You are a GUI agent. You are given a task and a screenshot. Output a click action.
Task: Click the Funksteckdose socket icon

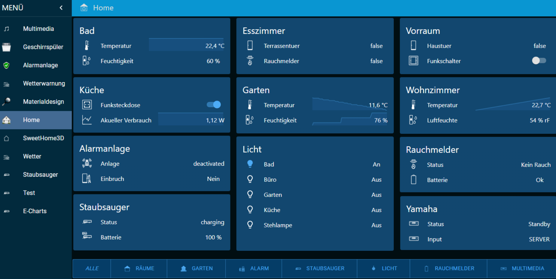tap(87, 105)
